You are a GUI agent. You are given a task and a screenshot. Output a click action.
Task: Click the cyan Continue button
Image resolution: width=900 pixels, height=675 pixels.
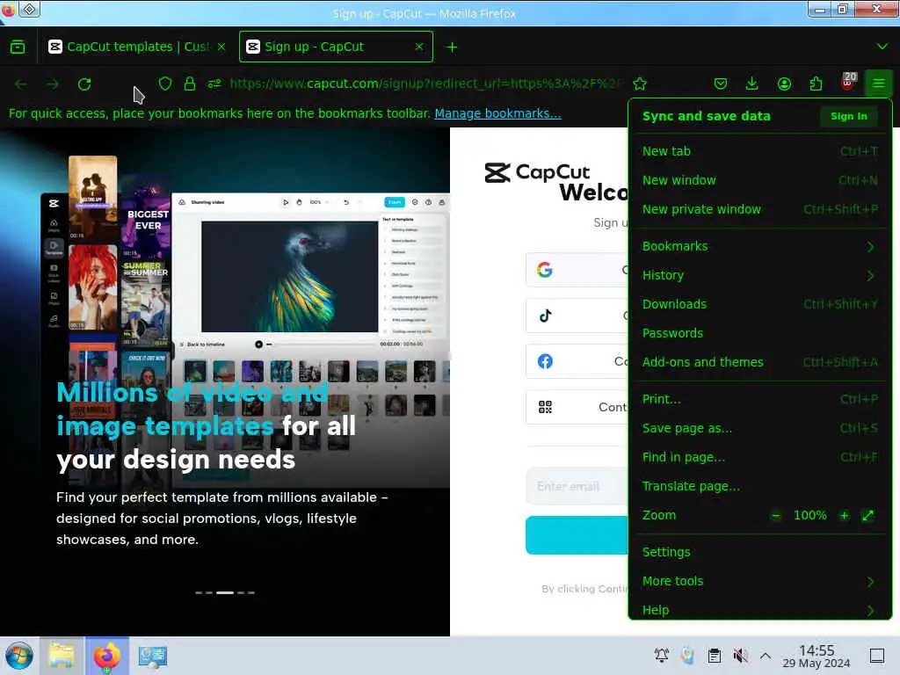577,535
